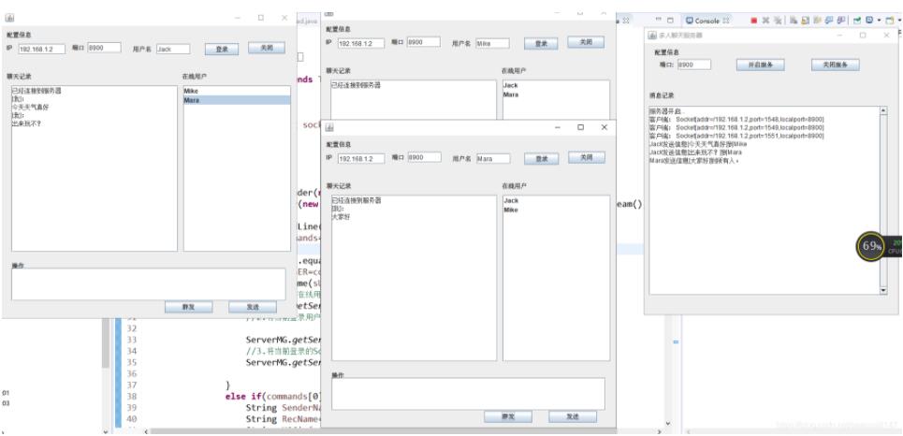Click 发送 button in the Jack window

pyautogui.click(x=253, y=307)
